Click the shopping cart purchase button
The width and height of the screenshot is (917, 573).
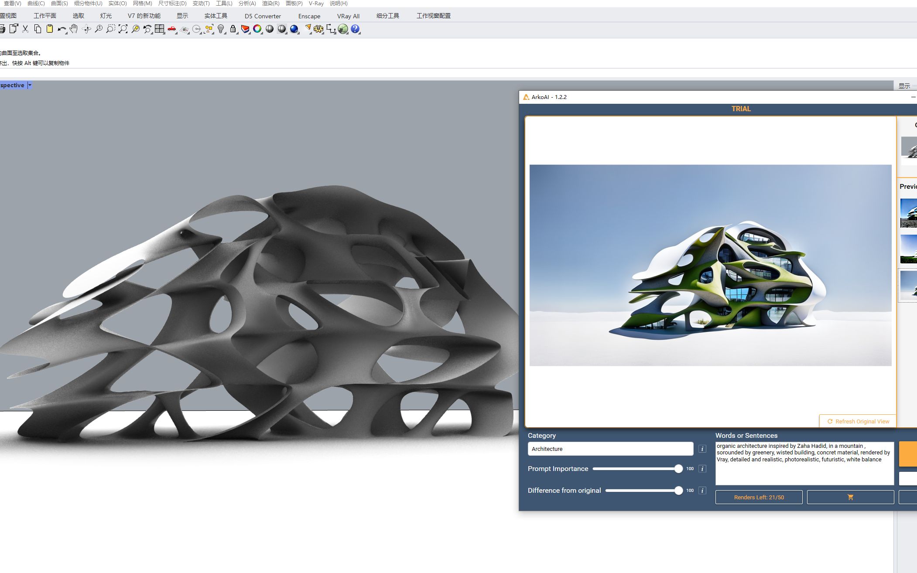point(850,497)
